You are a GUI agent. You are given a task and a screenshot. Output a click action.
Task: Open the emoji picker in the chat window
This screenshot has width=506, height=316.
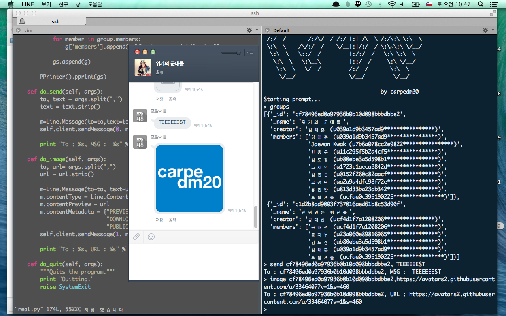(151, 236)
